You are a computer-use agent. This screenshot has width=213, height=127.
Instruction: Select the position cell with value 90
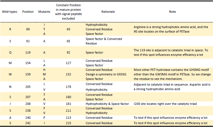[x=28, y=29]
